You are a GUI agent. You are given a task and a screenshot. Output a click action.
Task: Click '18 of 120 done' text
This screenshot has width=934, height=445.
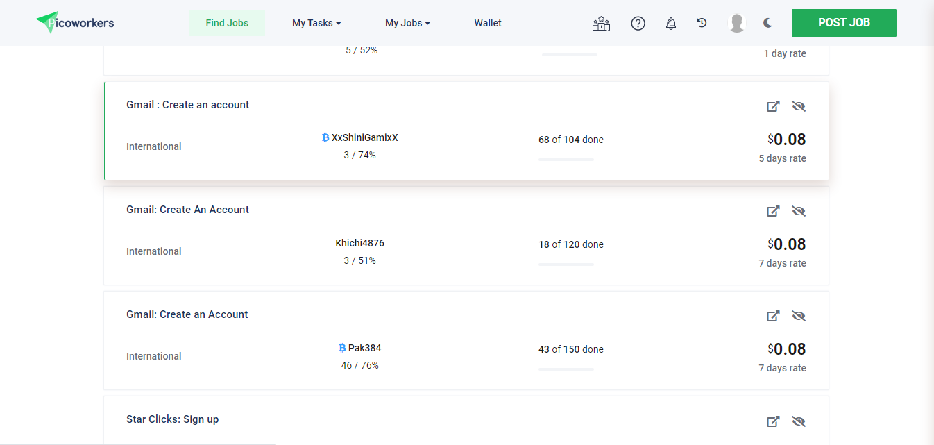click(x=571, y=244)
